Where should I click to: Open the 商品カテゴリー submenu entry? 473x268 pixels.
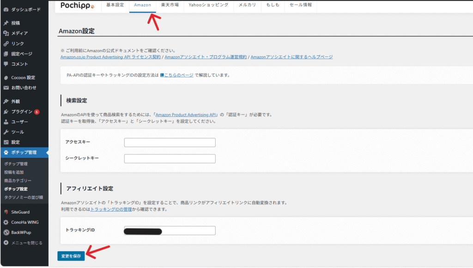tap(18, 181)
